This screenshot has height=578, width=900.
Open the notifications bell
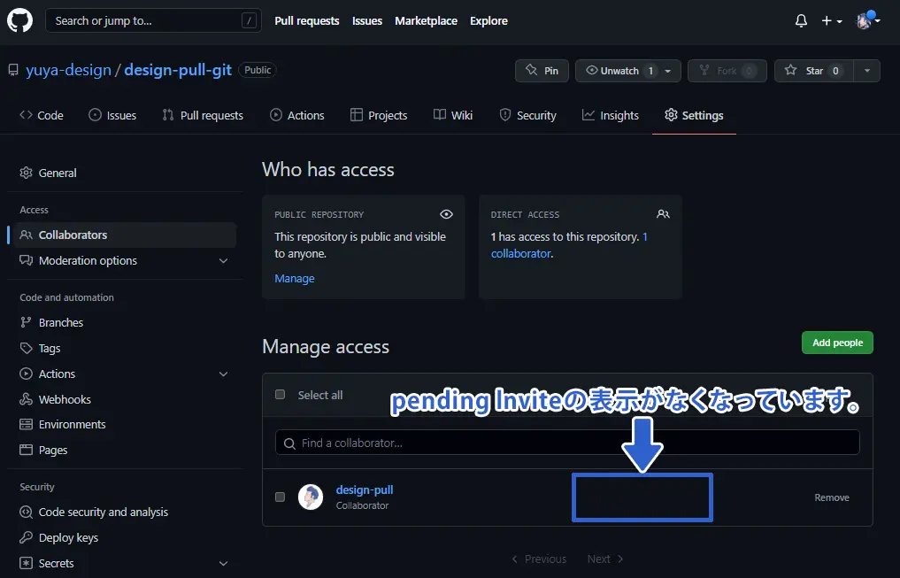click(x=801, y=20)
